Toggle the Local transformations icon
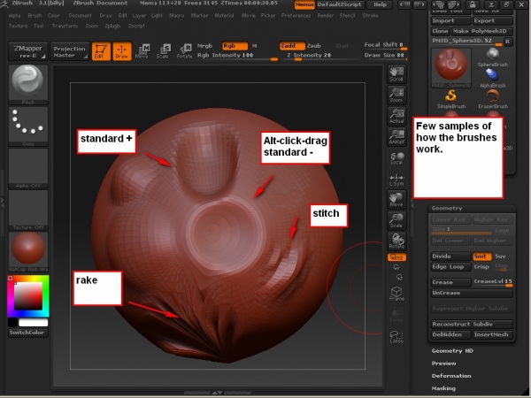The width and height of the screenshot is (531, 398). [x=396, y=158]
